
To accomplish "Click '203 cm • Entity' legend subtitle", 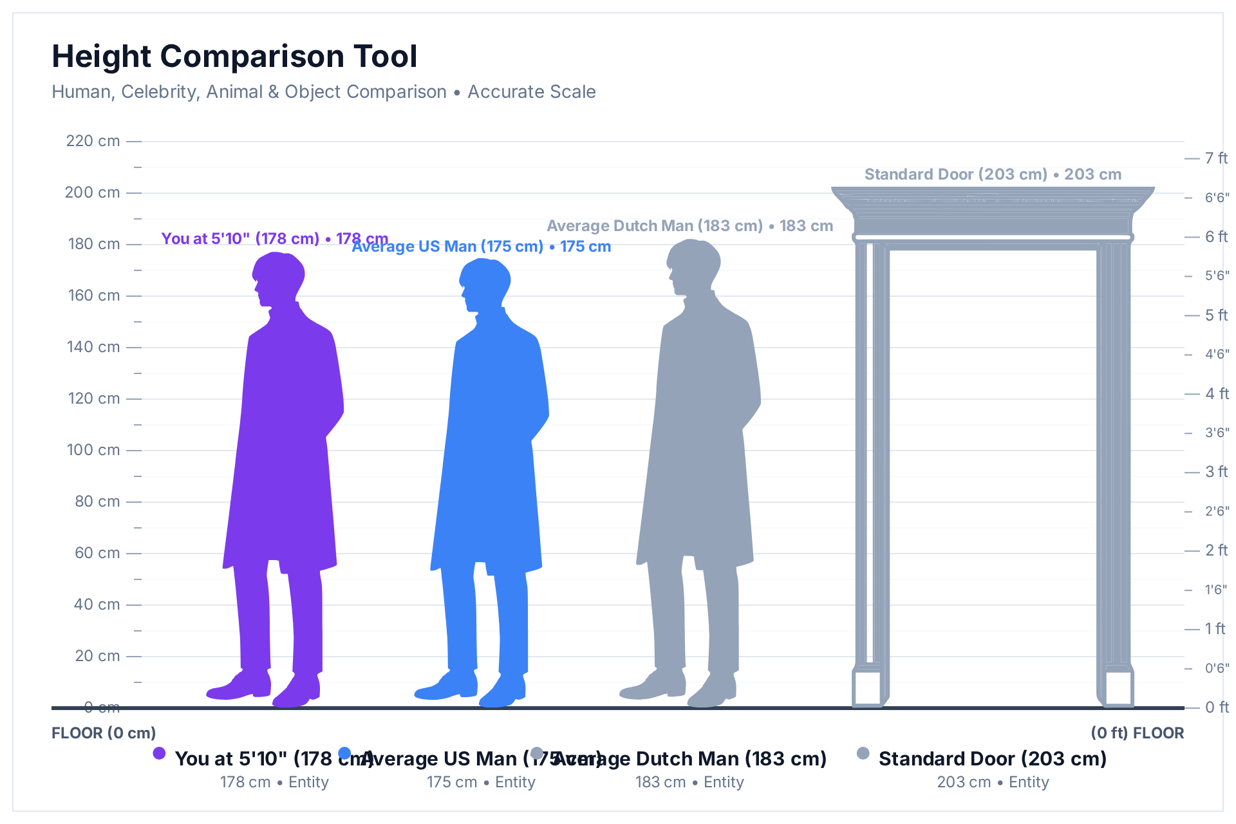I will coord(993,782).
